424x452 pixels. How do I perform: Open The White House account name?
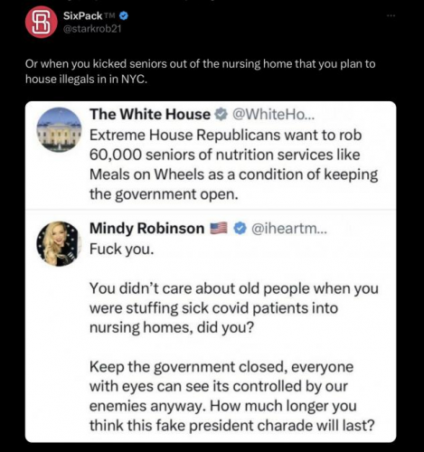[x=150, y=115]
